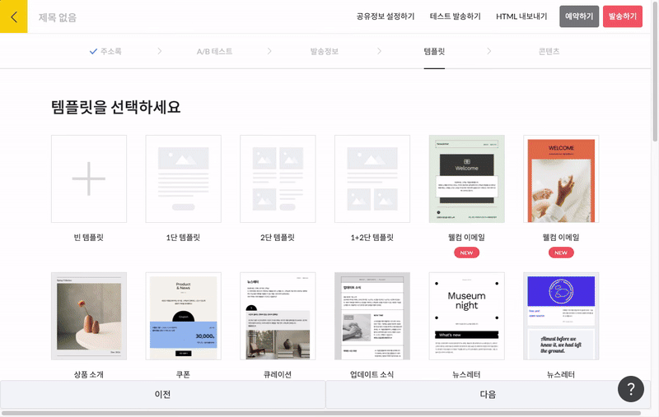The height and width of the screenshot is (417, 659).
Task: Pick the 상품 소개 template thumbnail
Action: (x=89, y=316)
